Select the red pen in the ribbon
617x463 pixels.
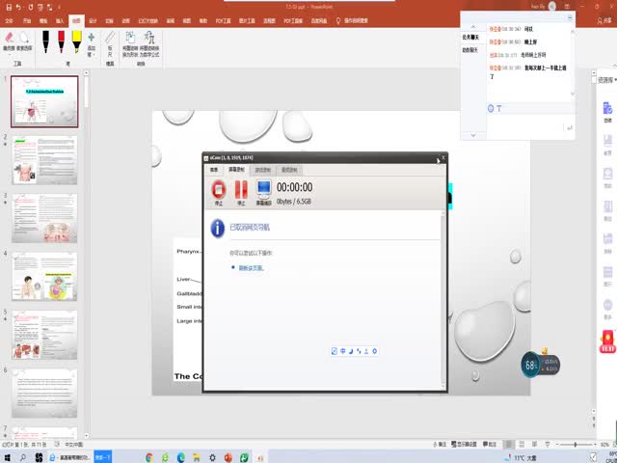[x=61, y=40]
